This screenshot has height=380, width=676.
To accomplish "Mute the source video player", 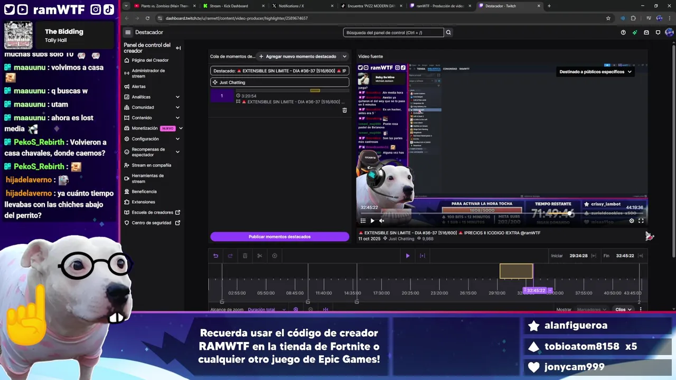I will point(382,221).
